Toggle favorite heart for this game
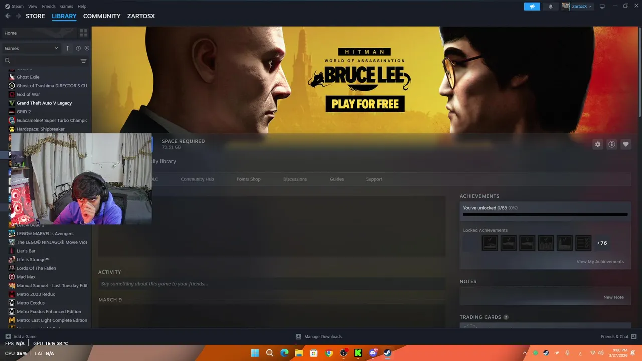The image size is (642, 361). point(626,144)
